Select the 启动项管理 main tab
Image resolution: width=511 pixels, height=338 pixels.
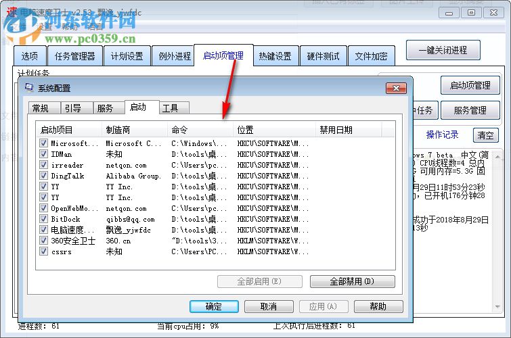[x=223, y=55]
